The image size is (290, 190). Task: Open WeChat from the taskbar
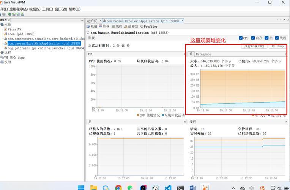pos(131,187)
